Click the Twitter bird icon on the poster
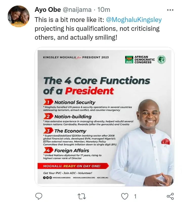This screenshot has height=206, width=182. click(x=47, y=178)
